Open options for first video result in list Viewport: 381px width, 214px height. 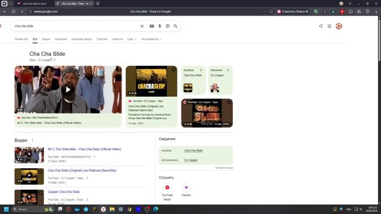click(95, 157)
